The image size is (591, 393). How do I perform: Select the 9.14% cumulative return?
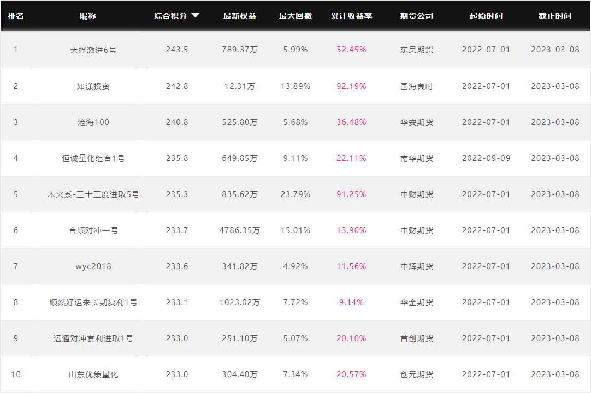coord(351,302)
